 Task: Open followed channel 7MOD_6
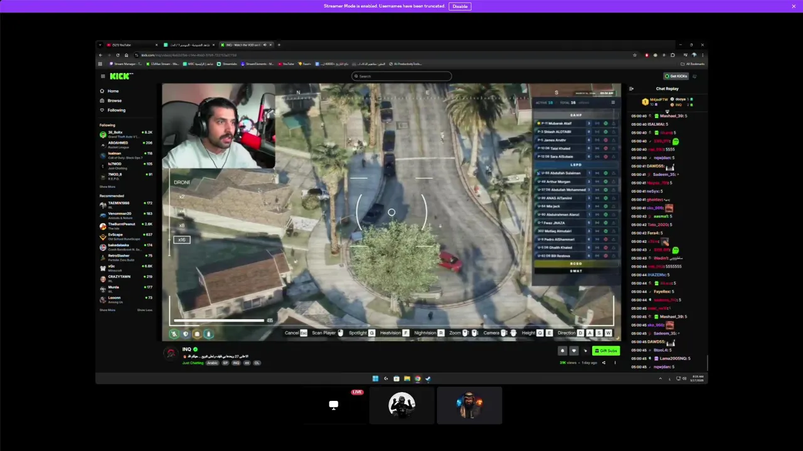(125, 175)
